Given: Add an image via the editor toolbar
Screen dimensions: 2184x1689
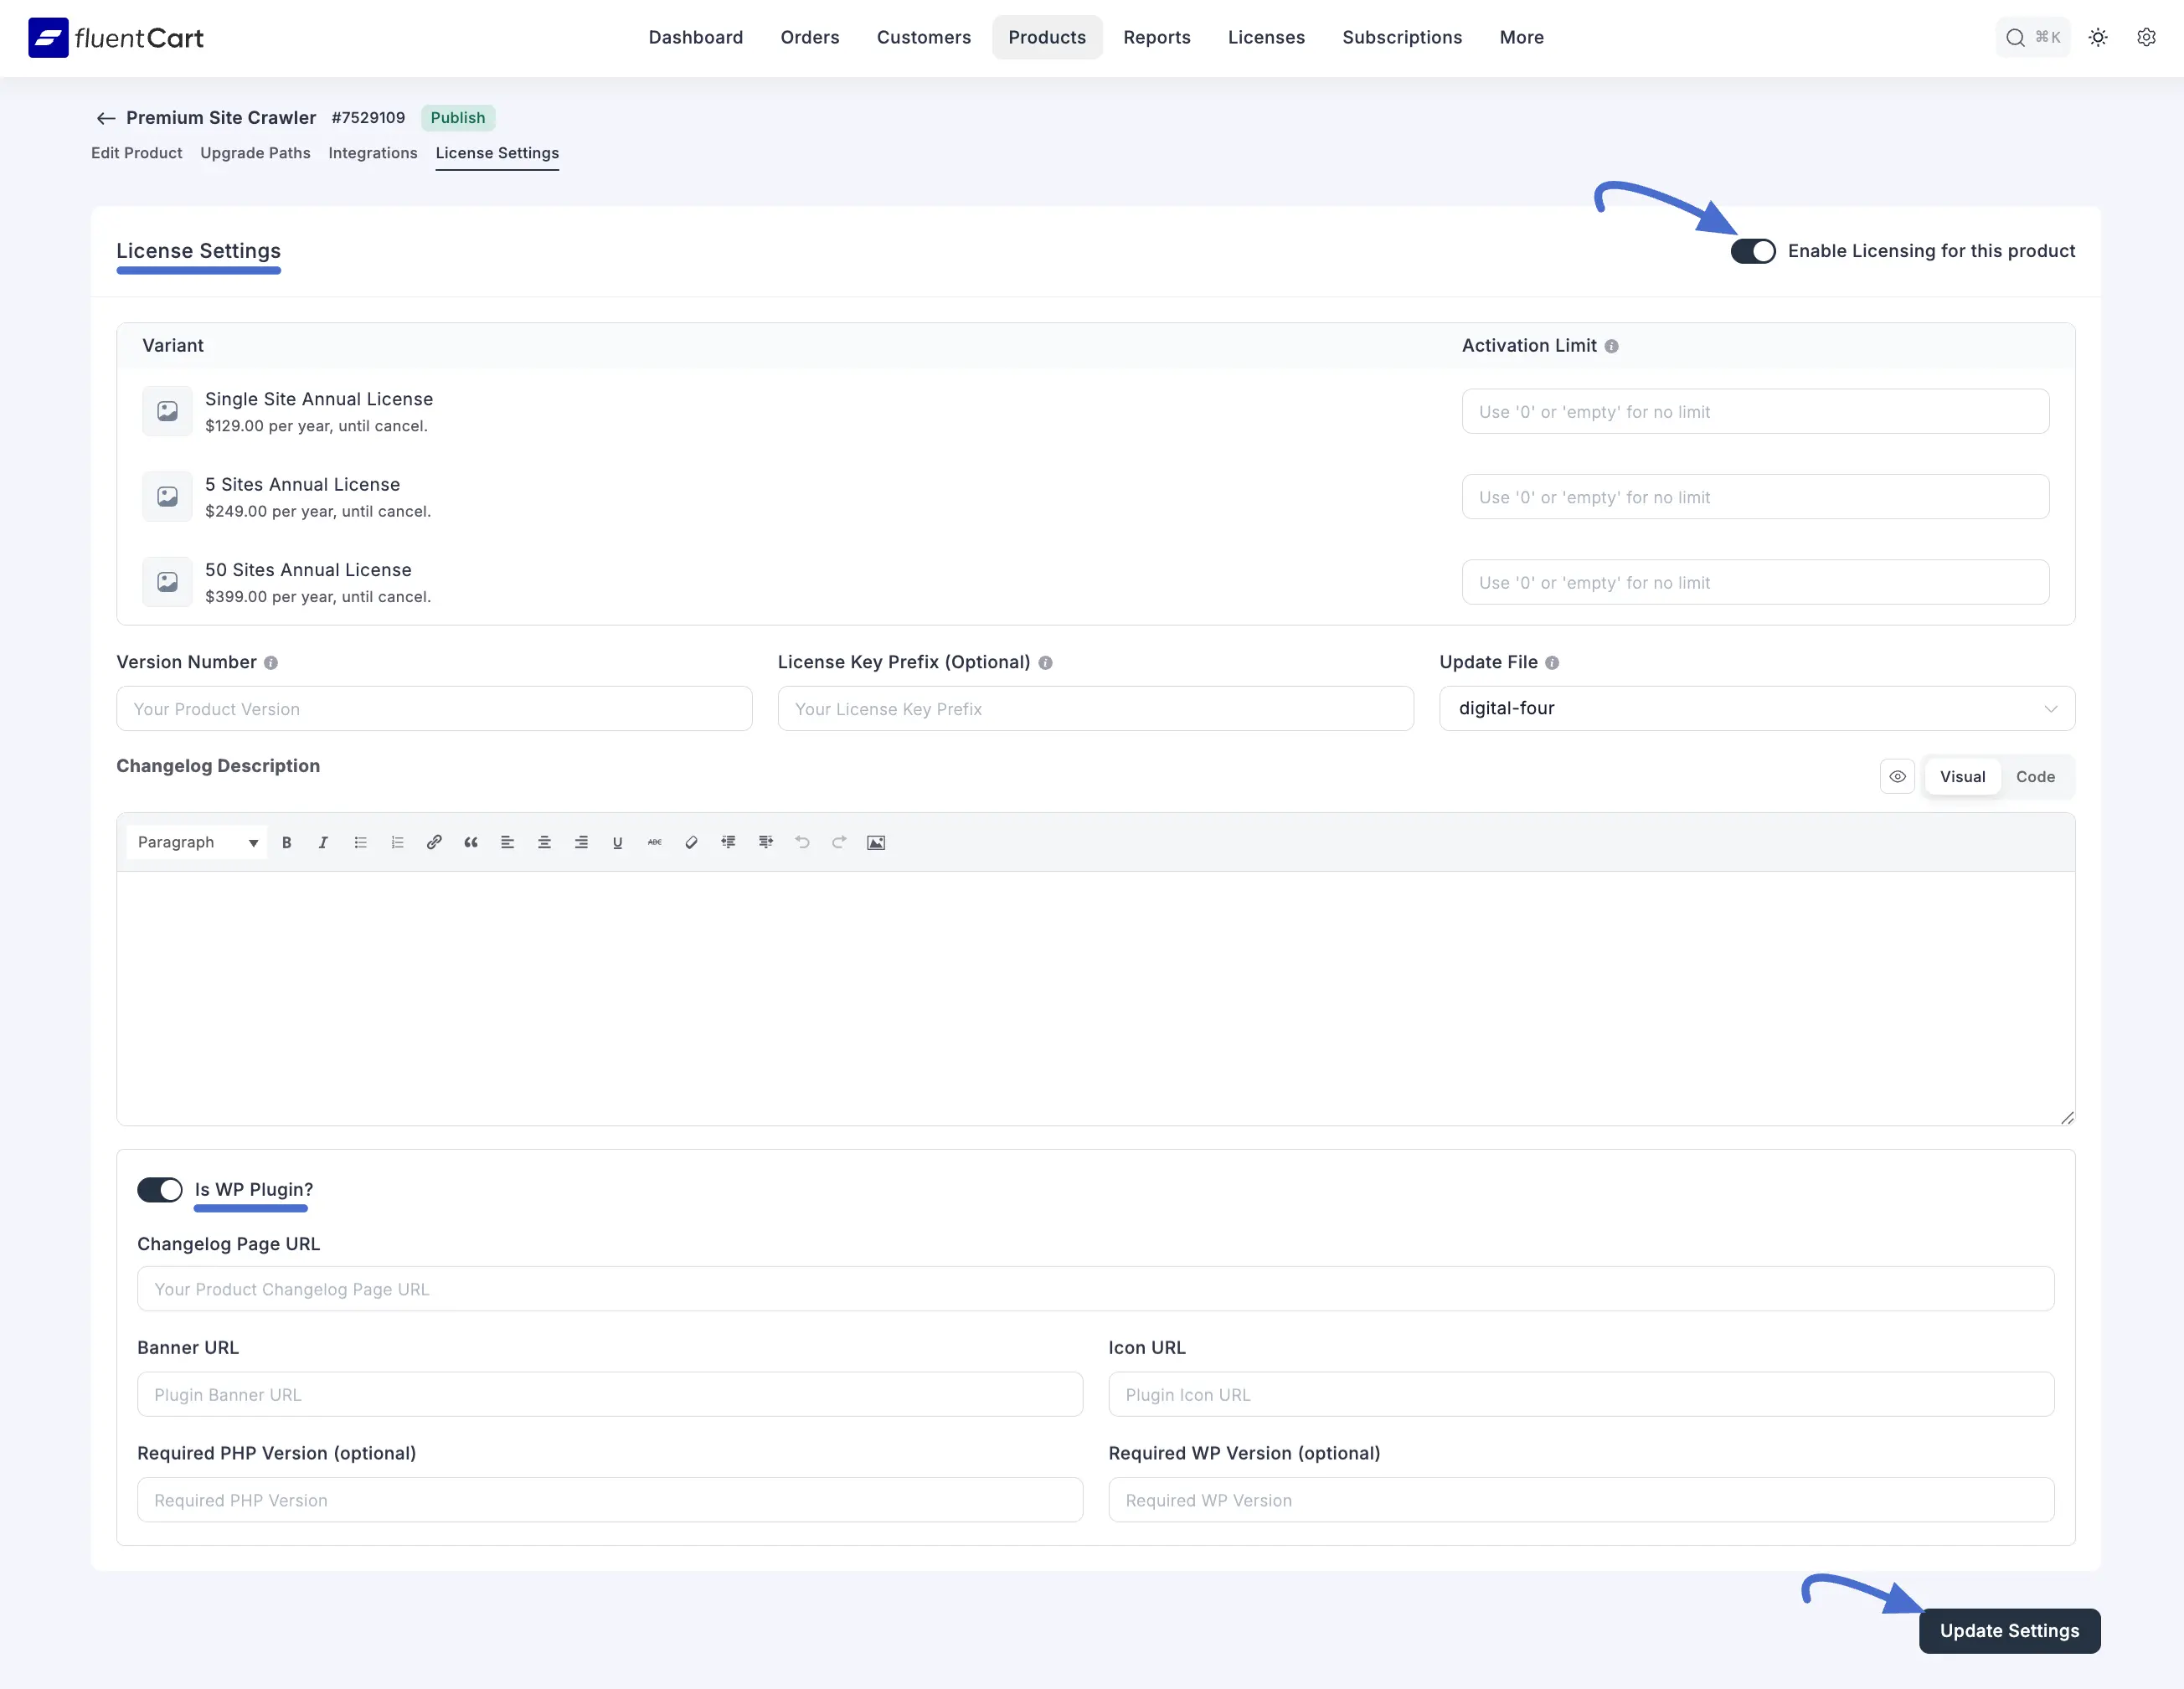Looking at the screenshot, I should click(876, 842).
